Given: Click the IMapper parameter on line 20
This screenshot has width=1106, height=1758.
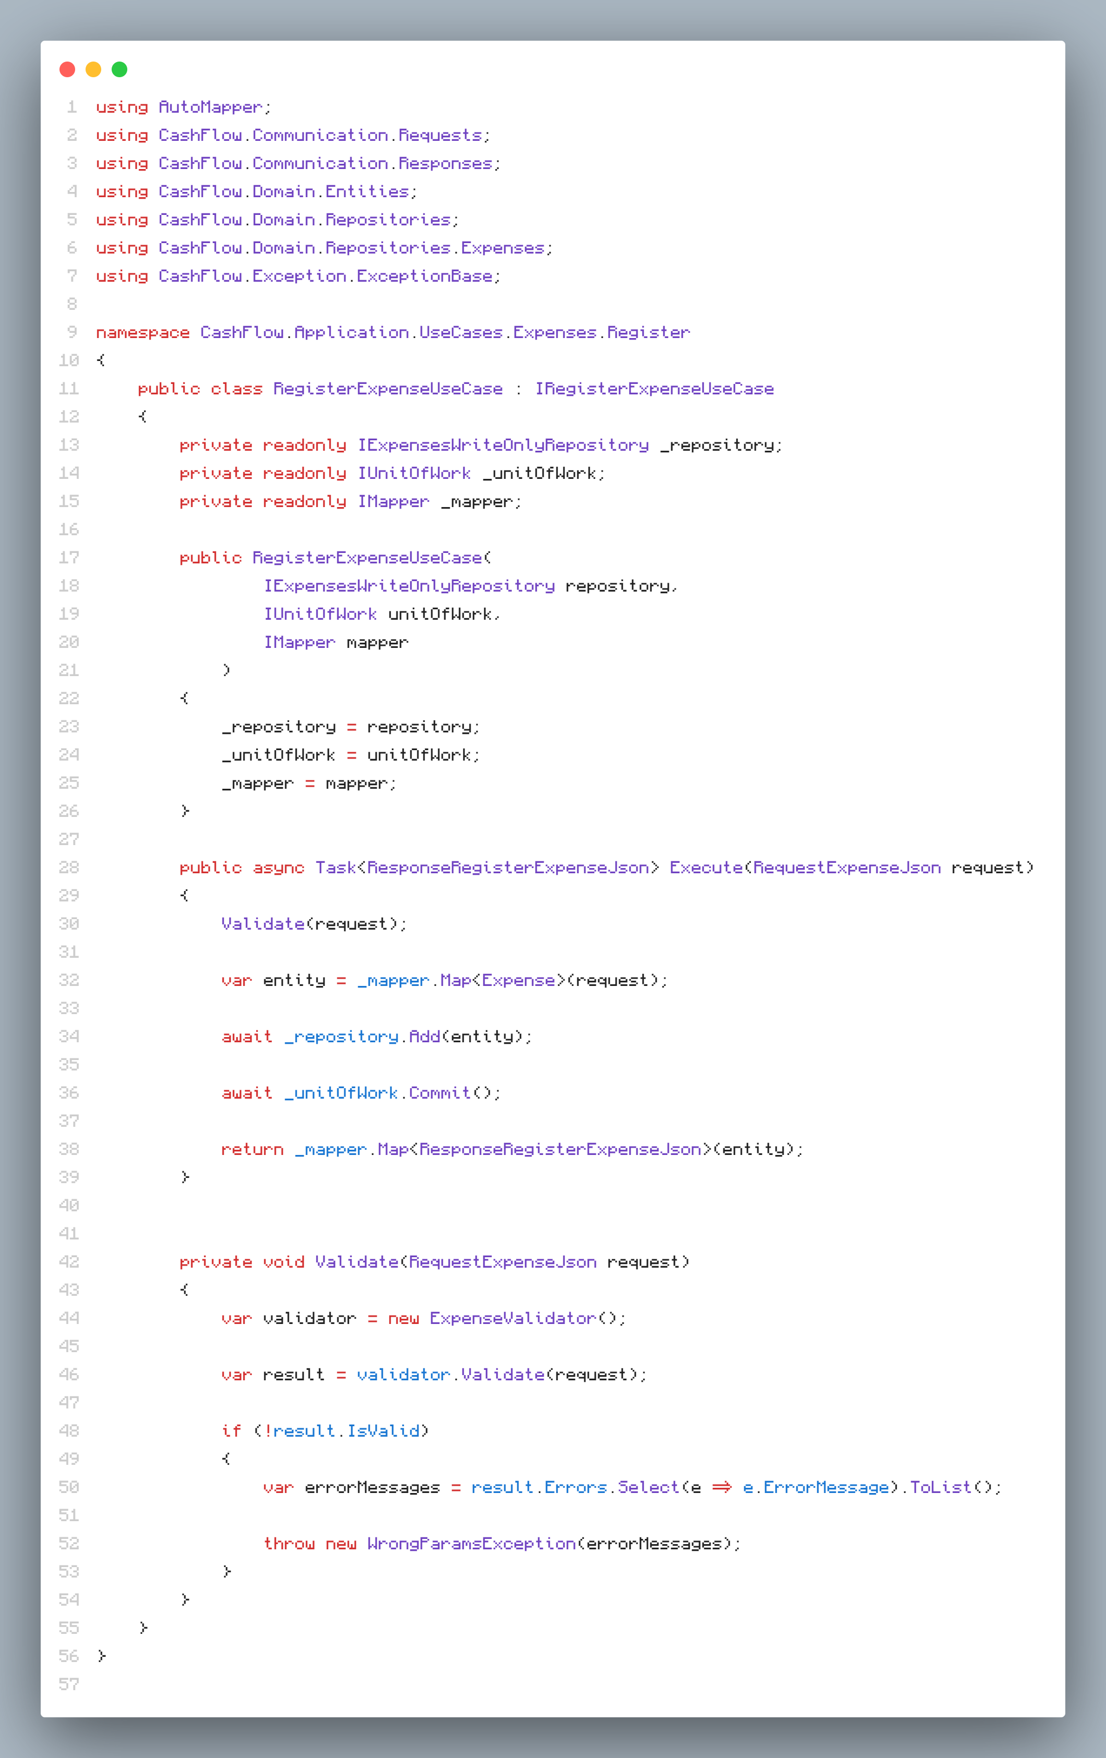Looking at the screenshot, I should pyautogui.click(x=300, y=642).
